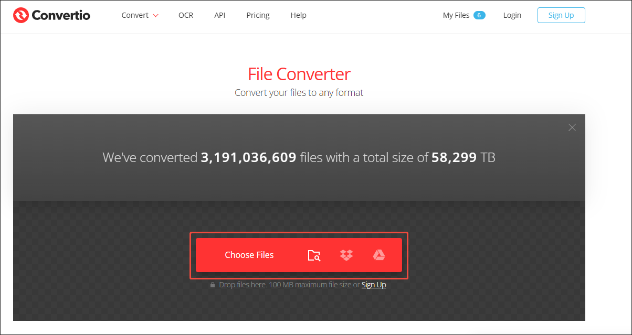This screenshot has height=335, width=632.
Task: Open Google Drive file picker icon
Action: pos(379,255)
